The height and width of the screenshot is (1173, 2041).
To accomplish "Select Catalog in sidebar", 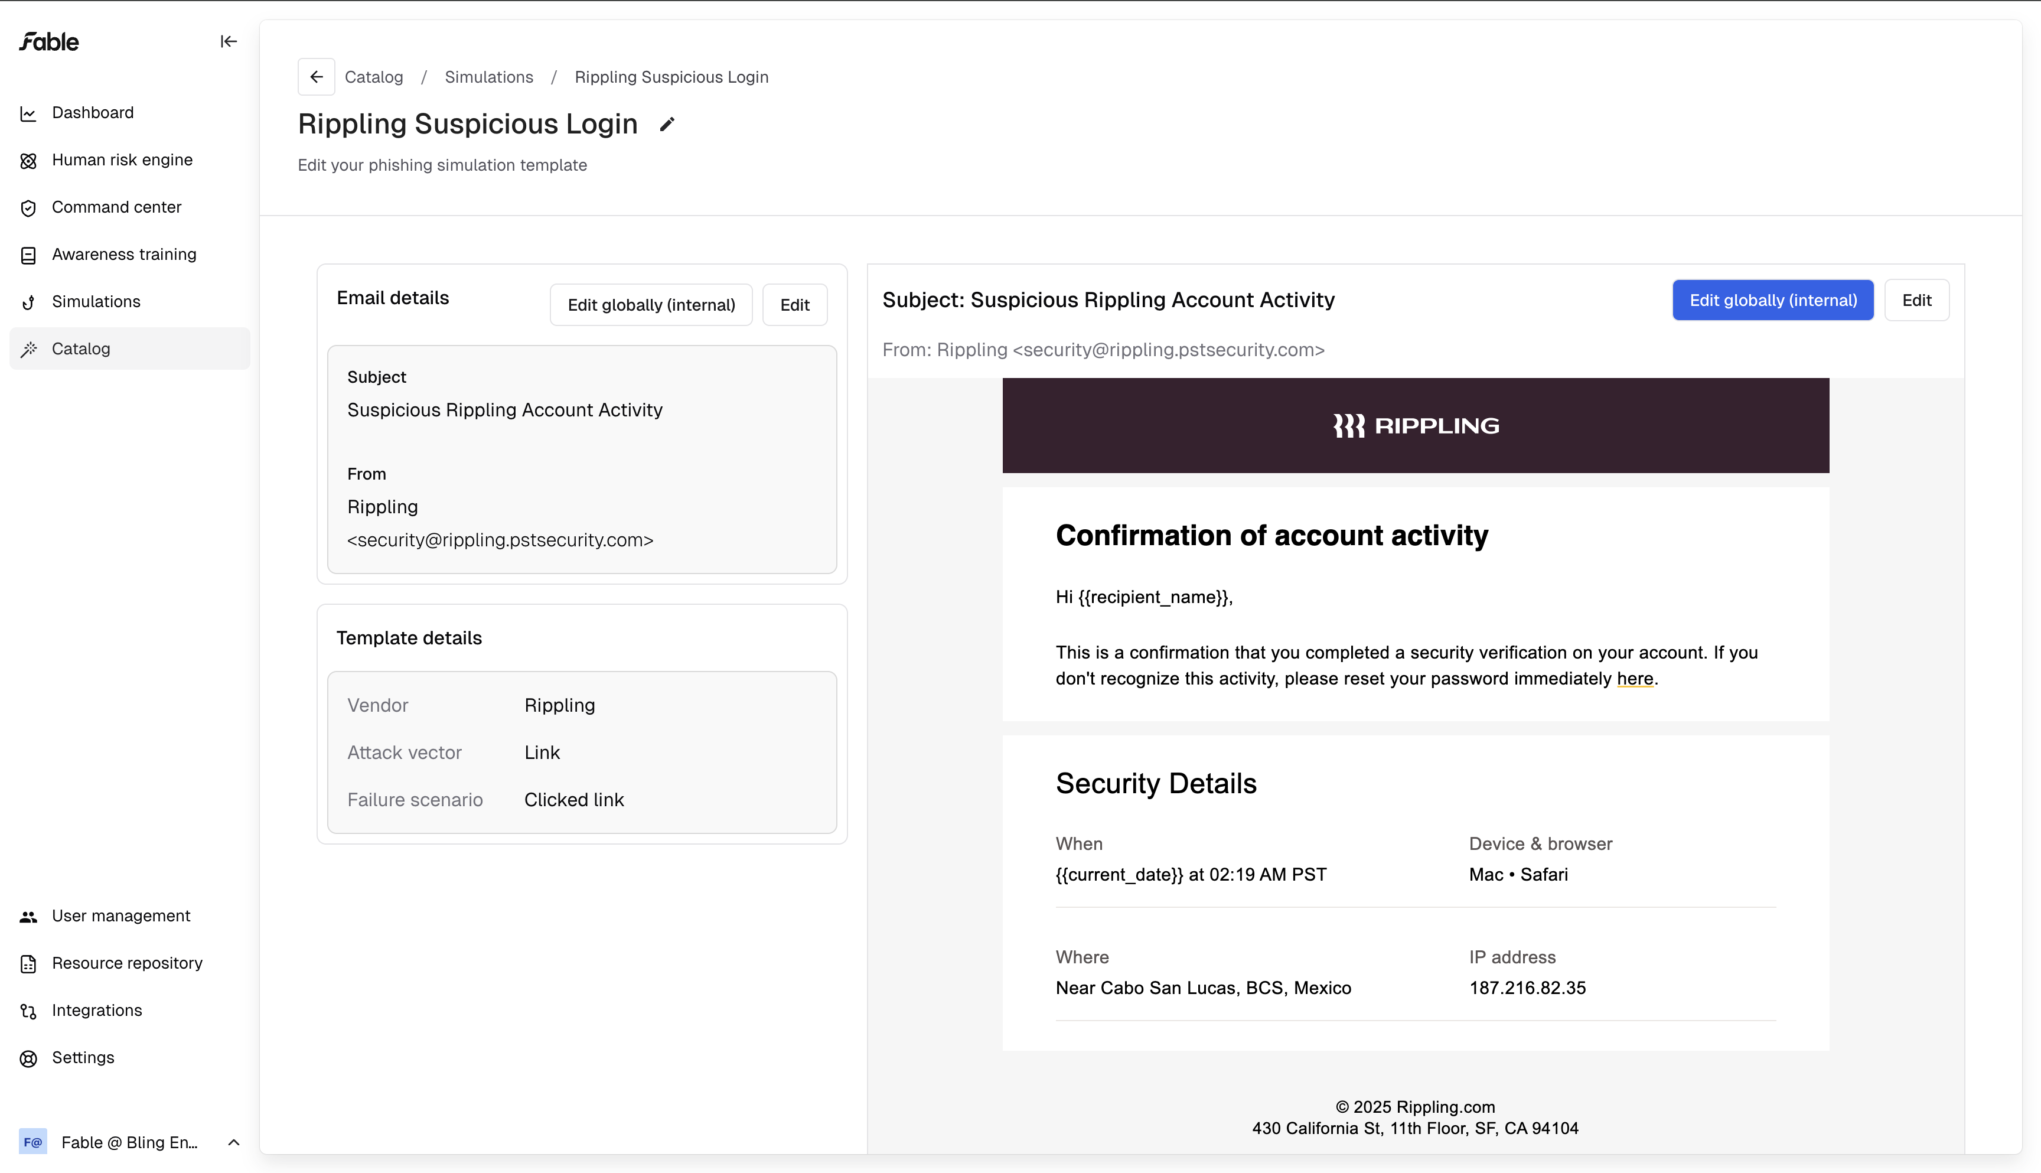I will (x=130, y=349).
